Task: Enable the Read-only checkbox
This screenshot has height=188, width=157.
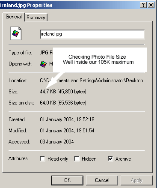Action: pyautogui.click(x=42, y=158)
